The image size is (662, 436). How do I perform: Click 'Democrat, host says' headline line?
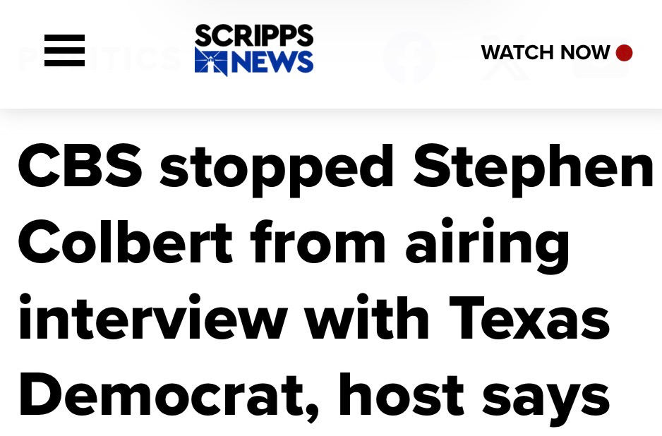click(x=314, y=396)
